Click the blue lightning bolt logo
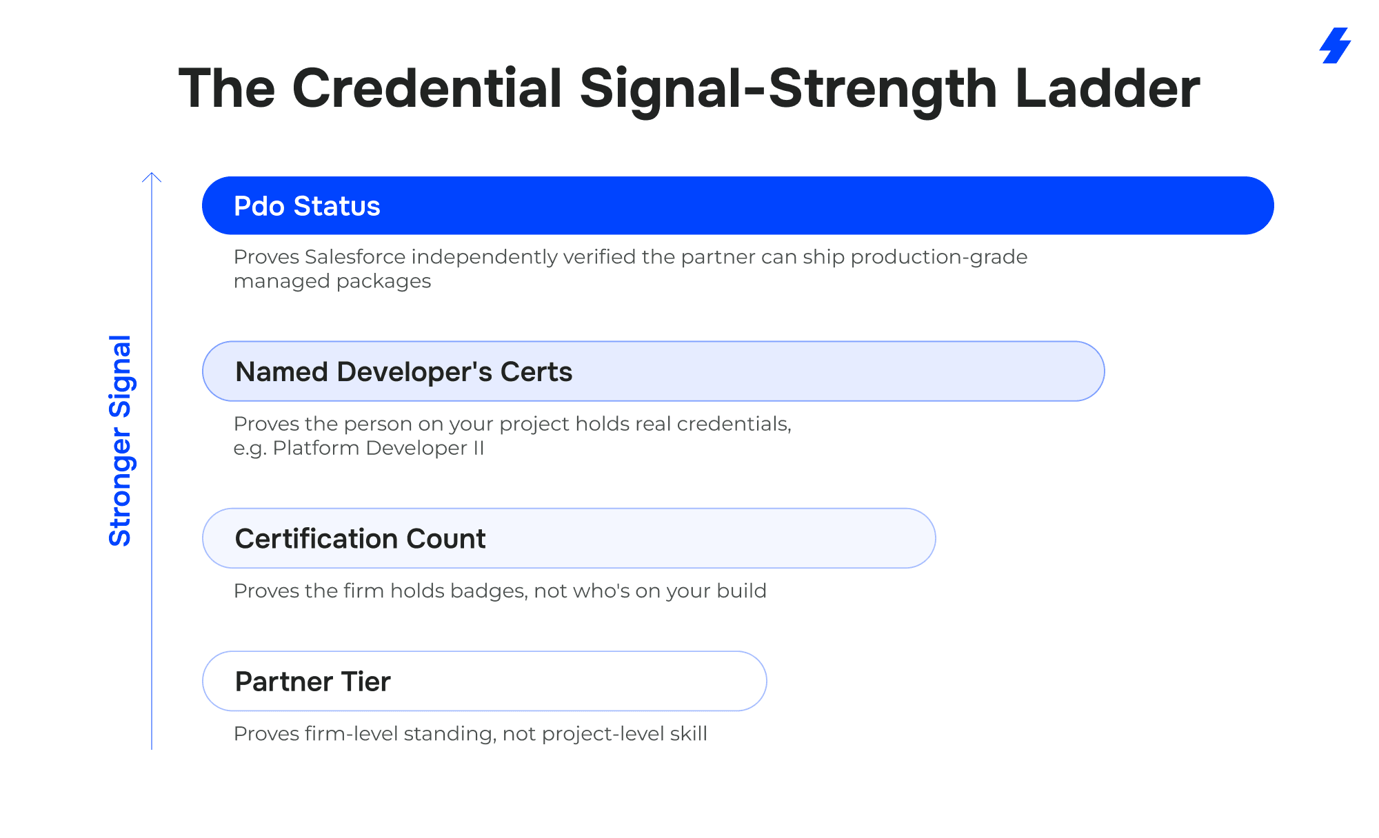1379x838 pixels. [x=1335, y=45]
